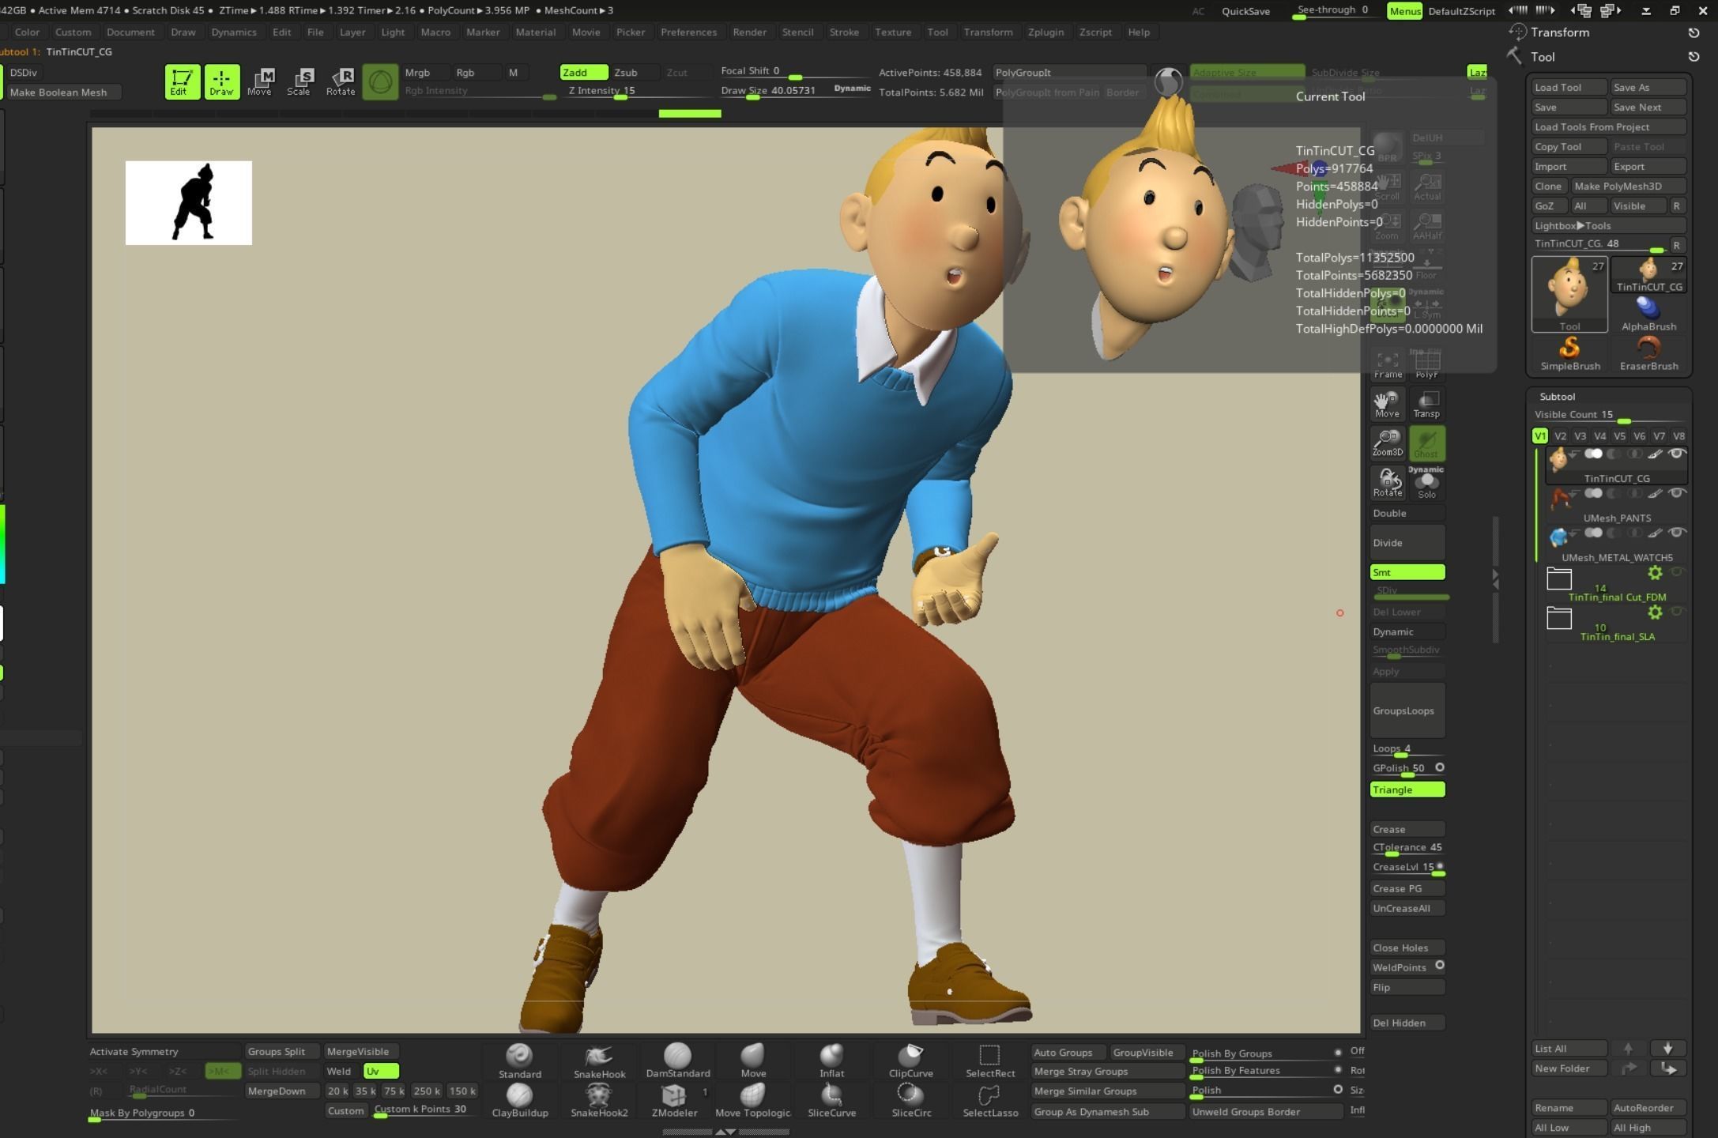
Task: Toggle Edit mode button
Action: click(182, 81)
